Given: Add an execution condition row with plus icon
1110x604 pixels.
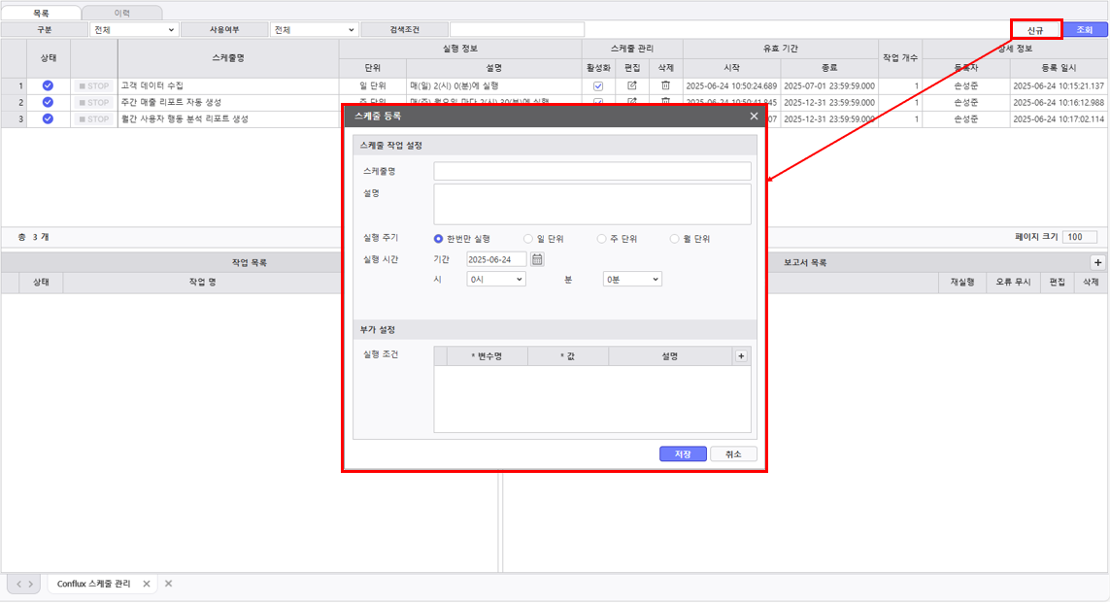Looking at the screenshot, I should pyautogui.click(x=741, y=356).
